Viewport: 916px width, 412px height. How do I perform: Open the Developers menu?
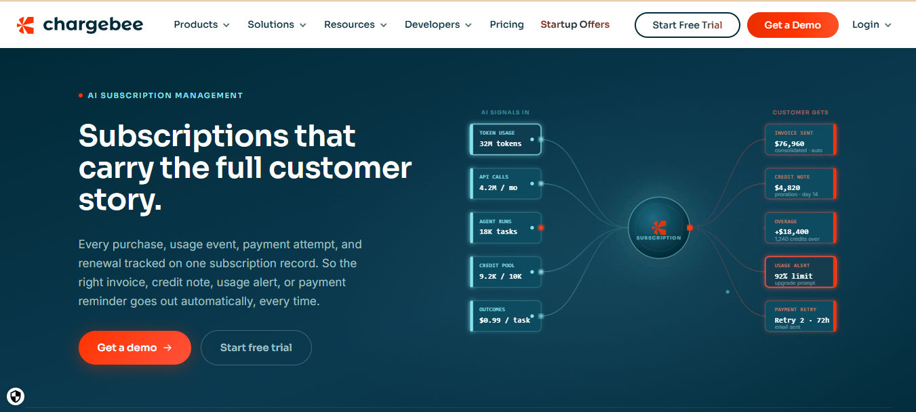[x=438, y=24]
